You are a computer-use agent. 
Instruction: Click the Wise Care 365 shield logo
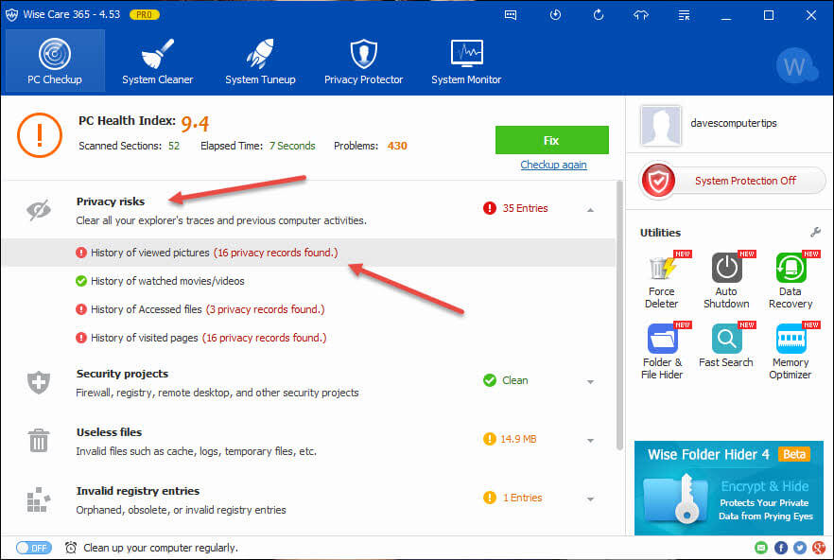point(11,14)
